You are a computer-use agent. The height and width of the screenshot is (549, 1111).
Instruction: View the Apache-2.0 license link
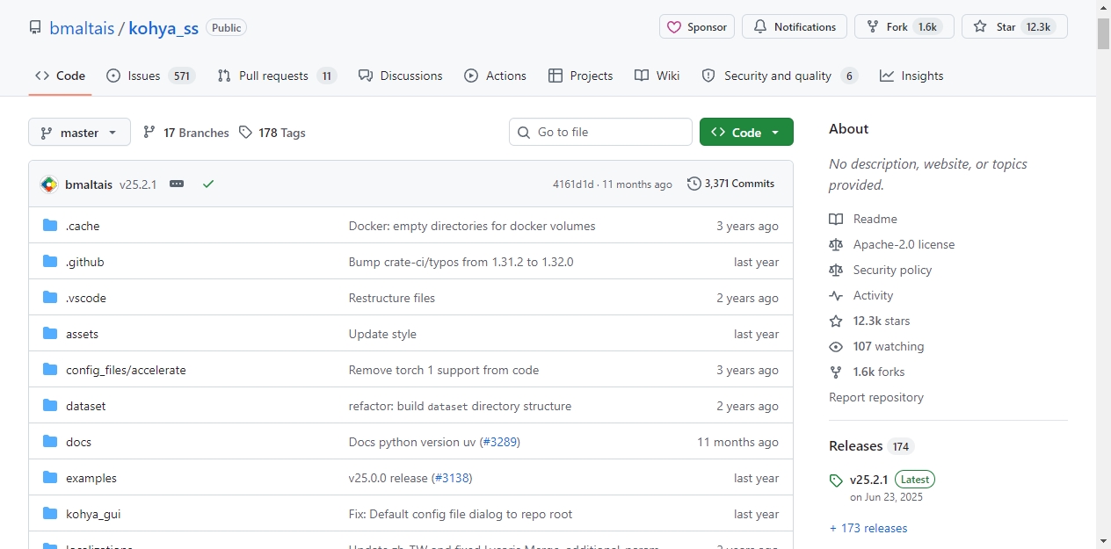pyautogui.click(x=892, y=244)
